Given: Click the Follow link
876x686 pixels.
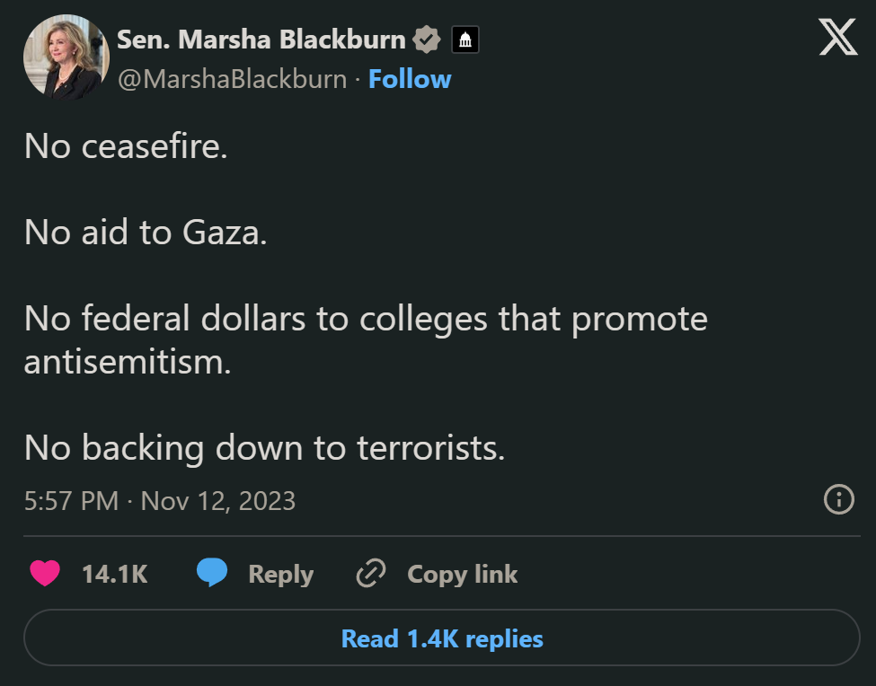Looking at the screenshot, I should coord(410,79).
